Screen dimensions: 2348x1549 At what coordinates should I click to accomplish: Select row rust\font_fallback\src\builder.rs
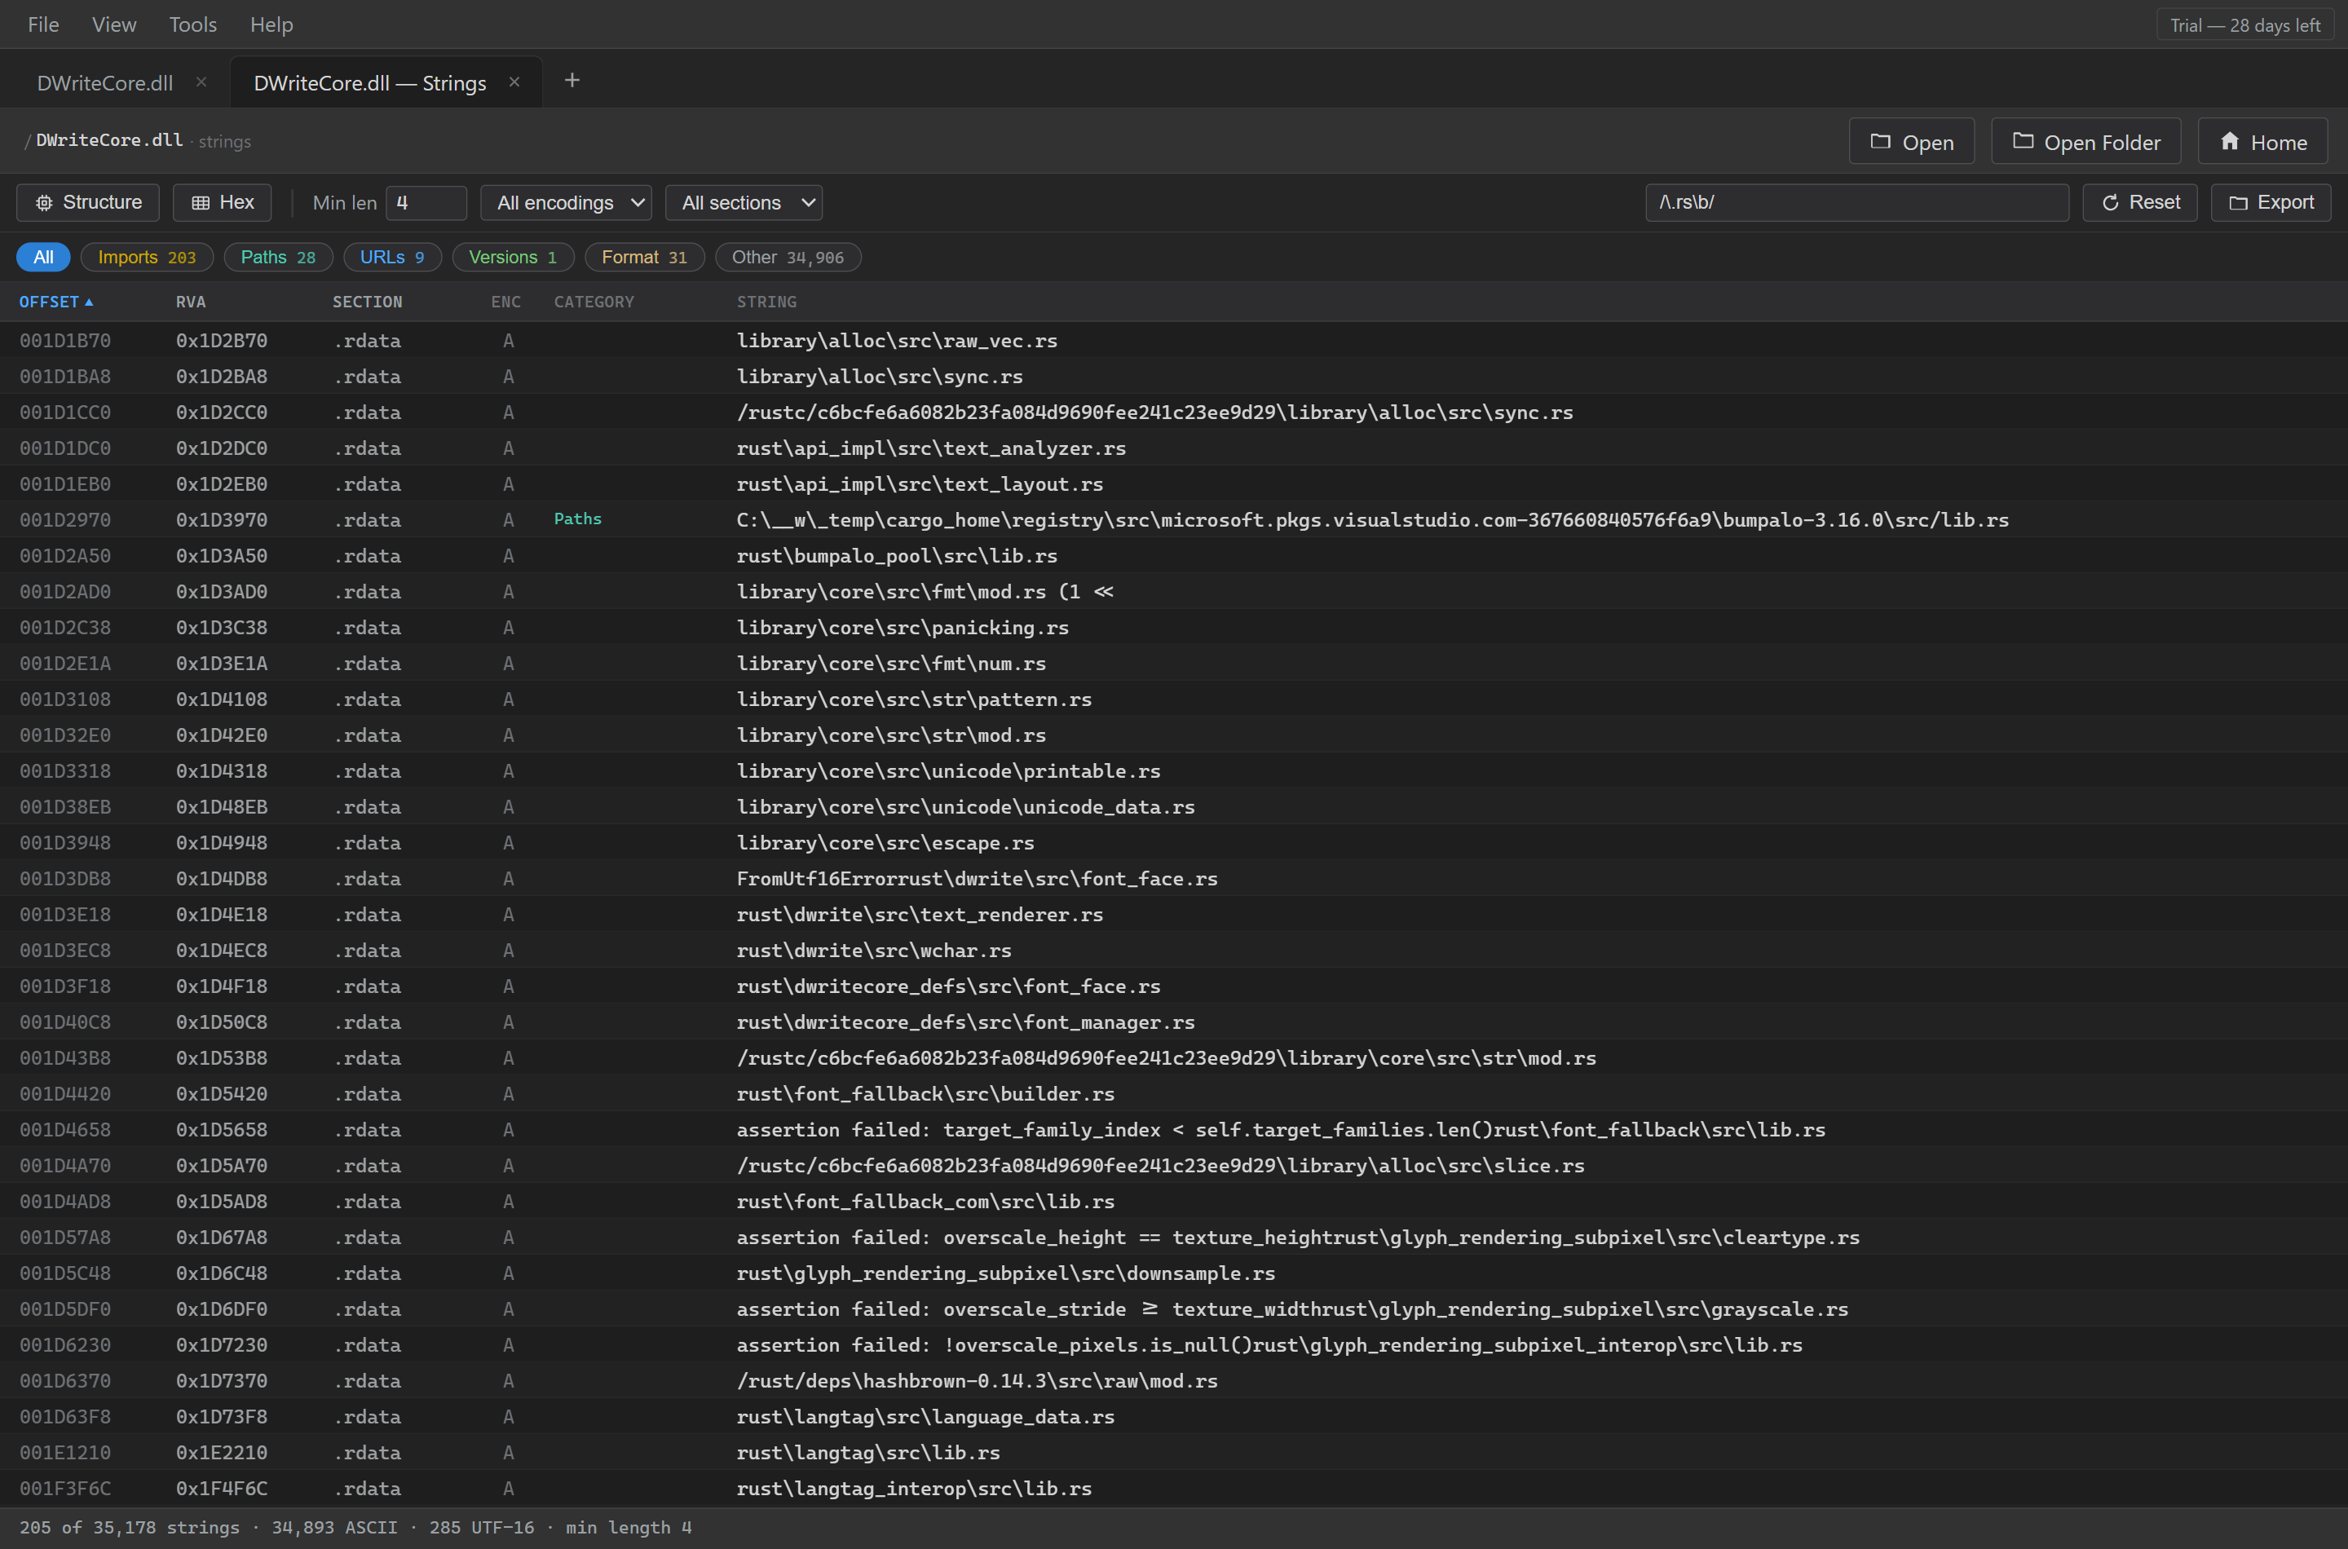click(x=1173, y=1095)
